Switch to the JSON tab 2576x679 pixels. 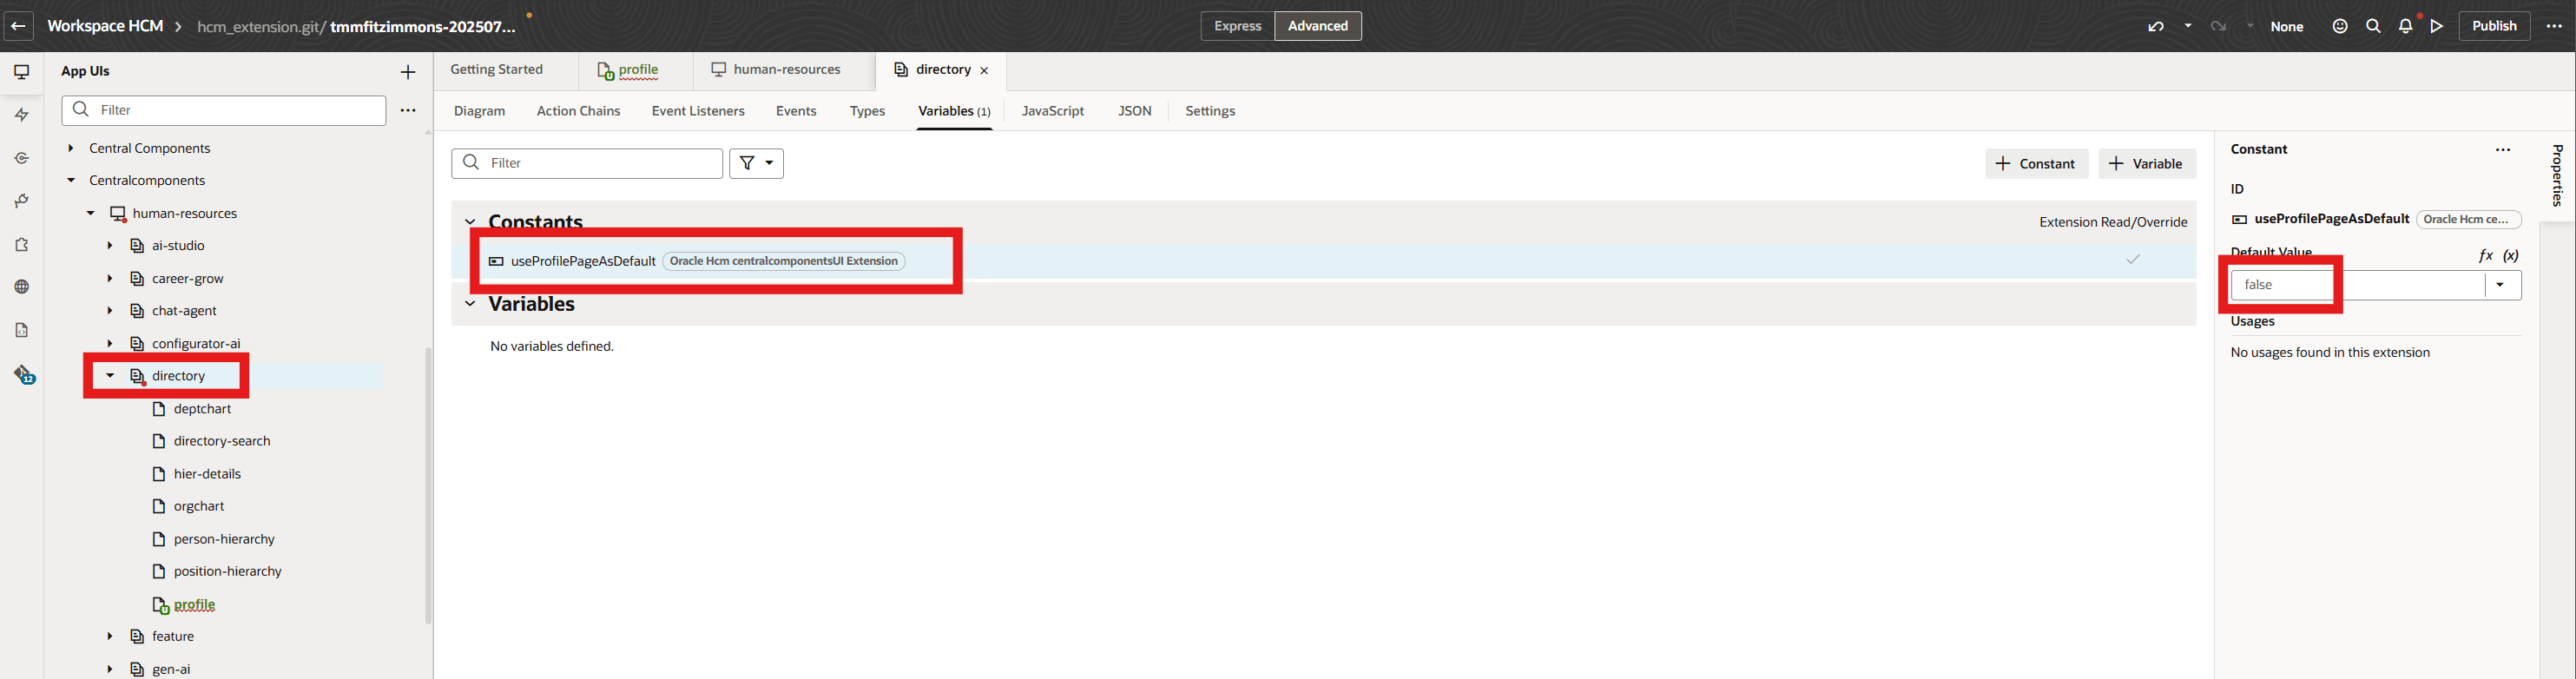point(1134,111)
